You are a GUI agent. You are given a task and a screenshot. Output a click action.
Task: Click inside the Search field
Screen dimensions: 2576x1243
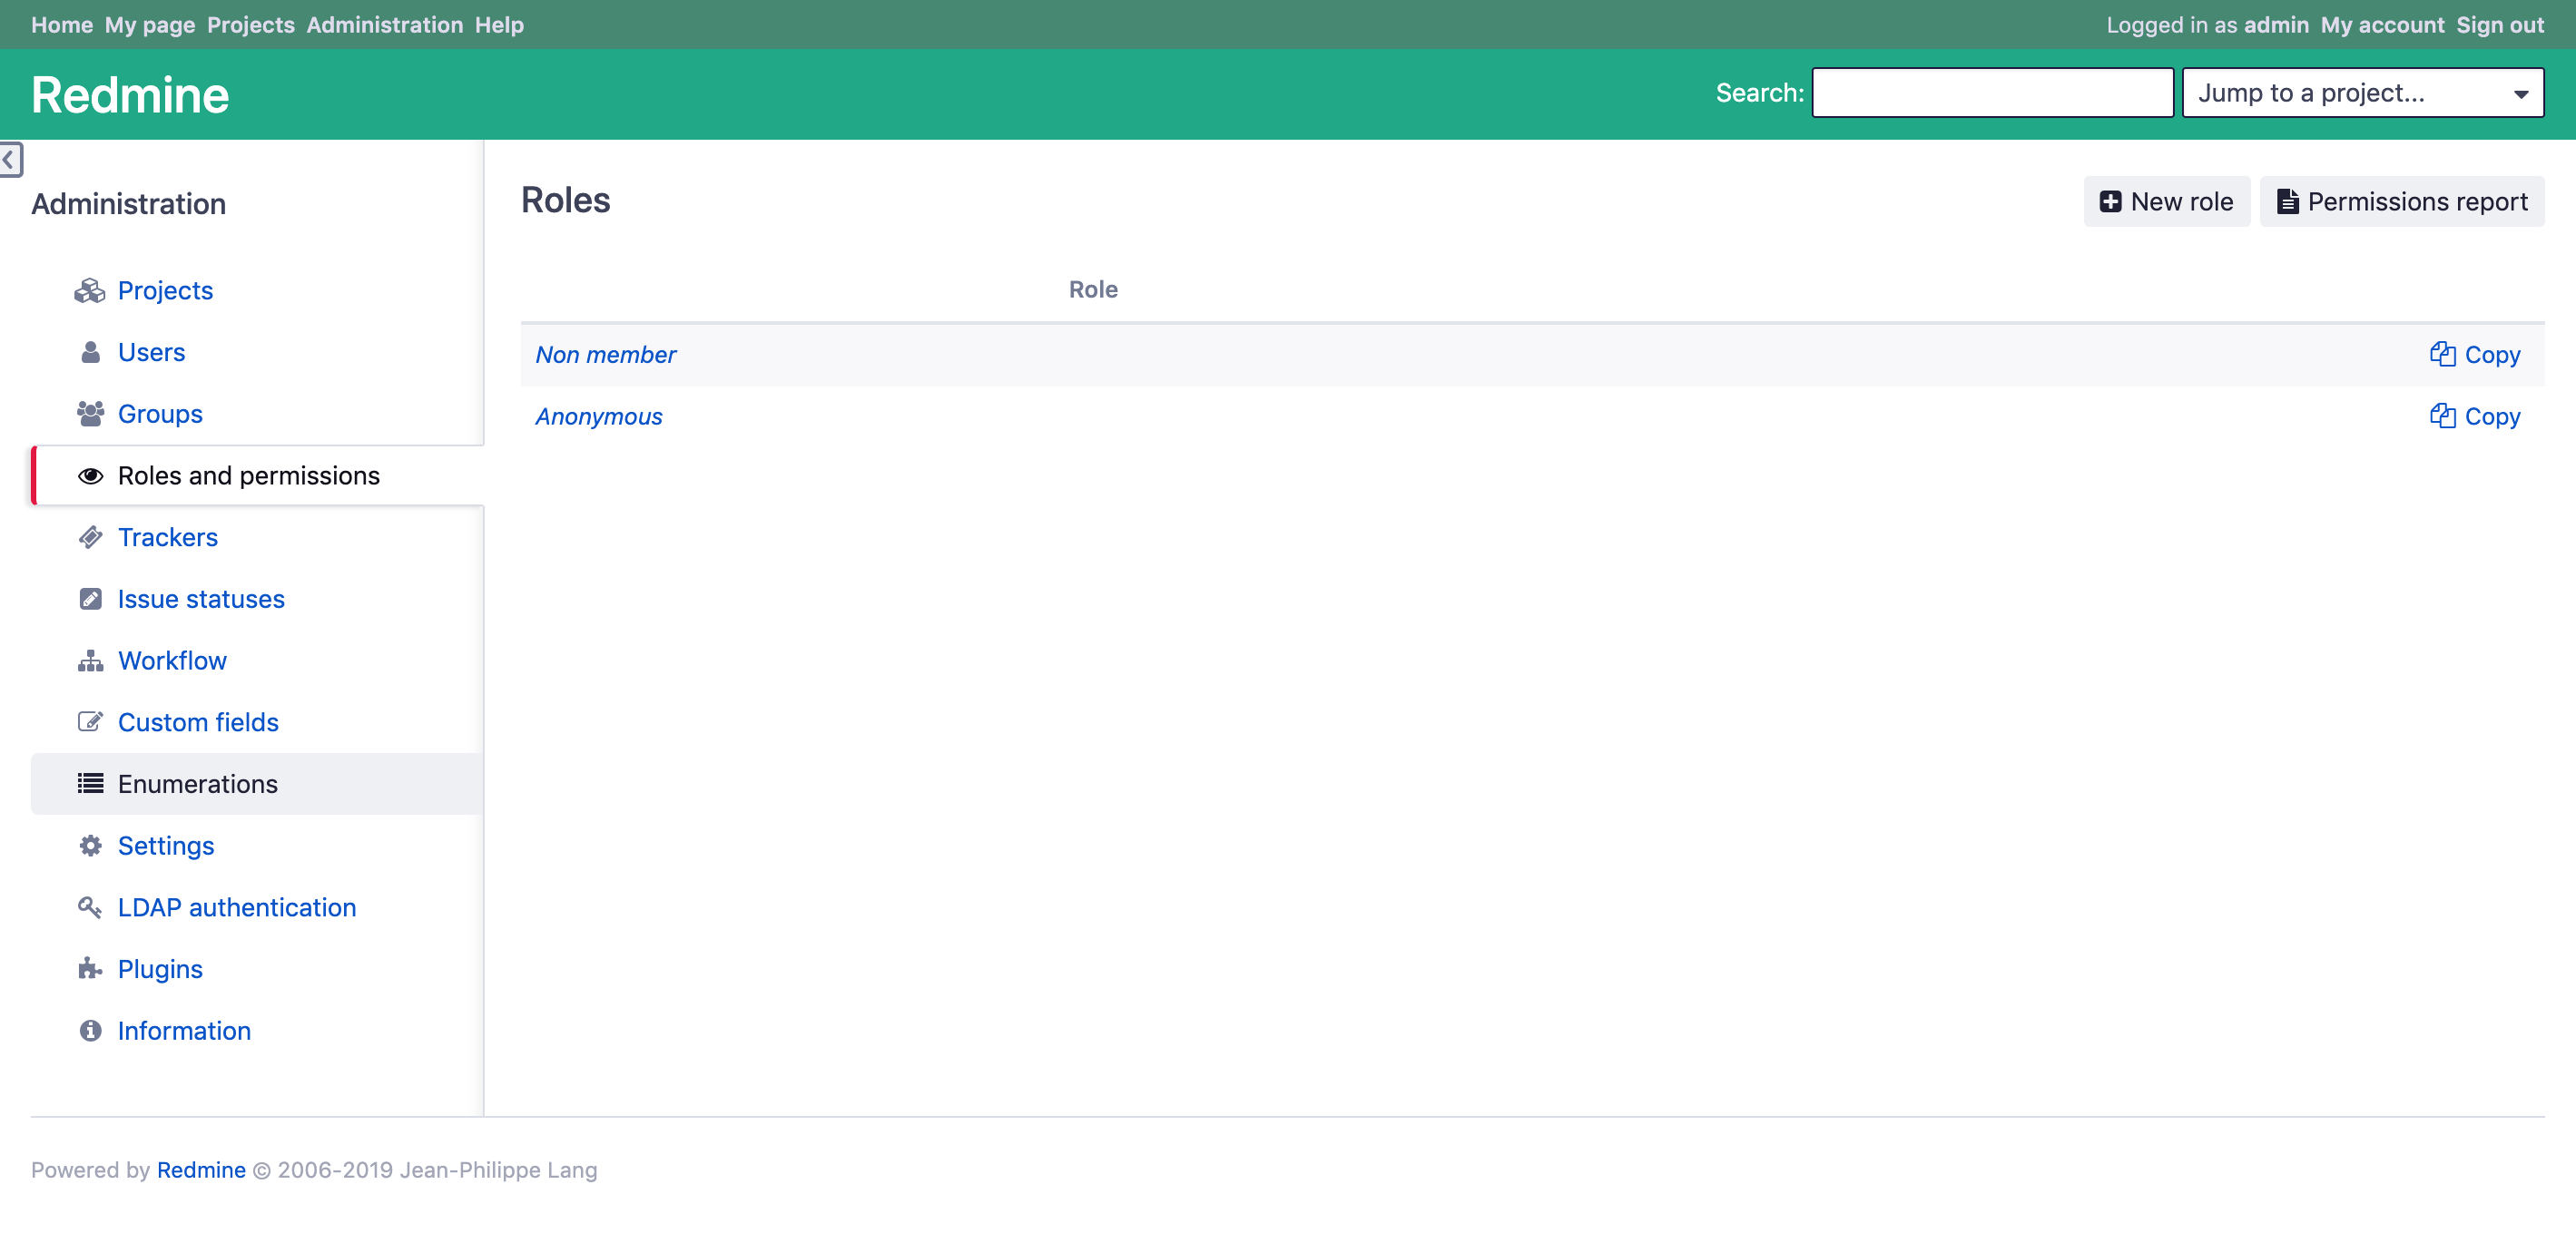(x=1991, y=92)
